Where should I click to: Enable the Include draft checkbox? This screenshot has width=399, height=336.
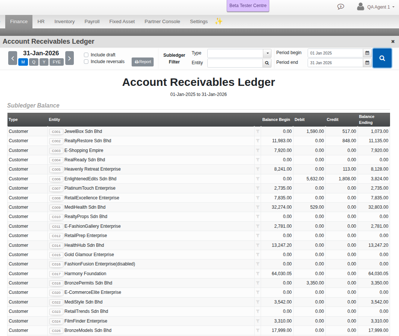[x=86, y=55]
